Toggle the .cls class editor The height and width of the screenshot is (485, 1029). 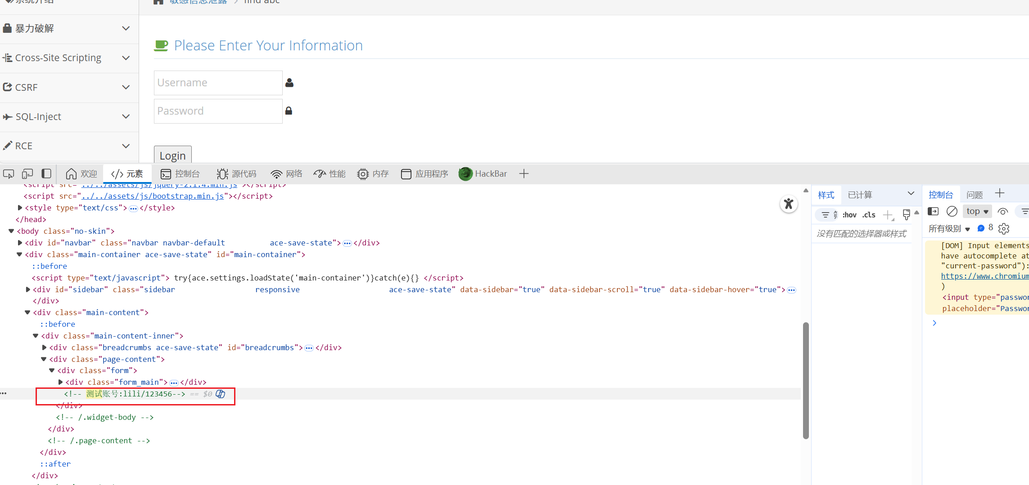click(x=869, y=215)
